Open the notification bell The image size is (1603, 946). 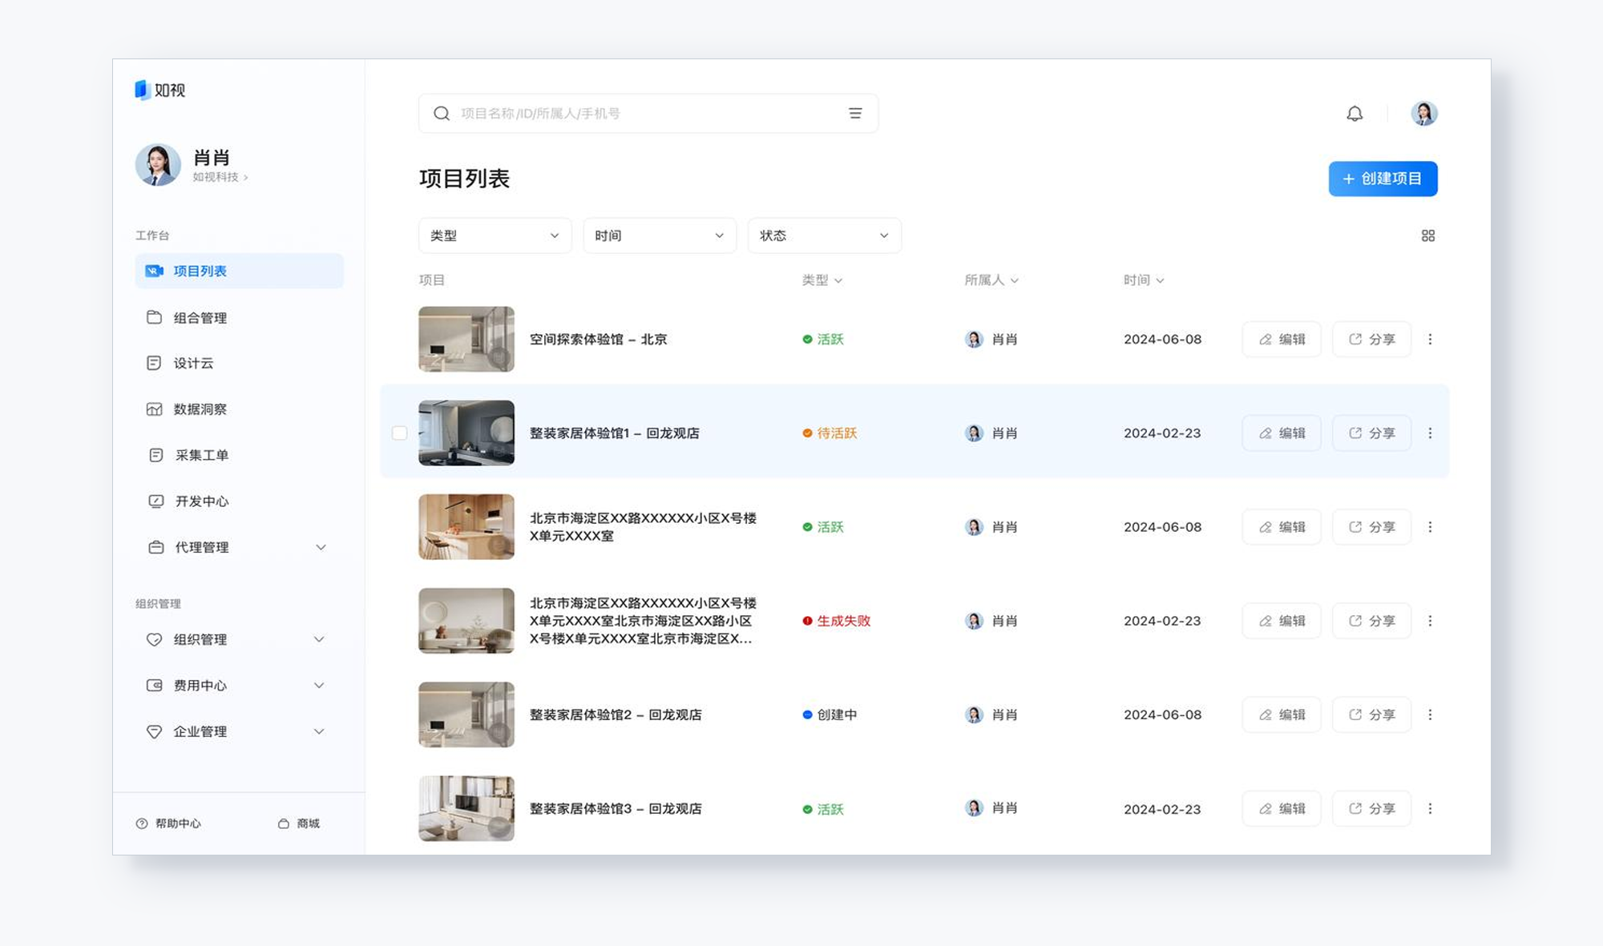(x=1355, y=114)
